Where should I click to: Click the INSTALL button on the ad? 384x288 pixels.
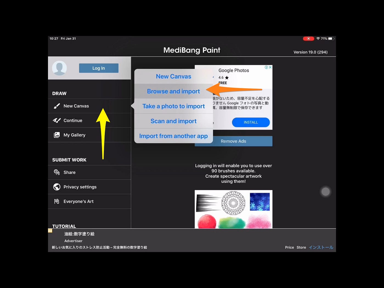pyautogui.click(x=251, y=122)
